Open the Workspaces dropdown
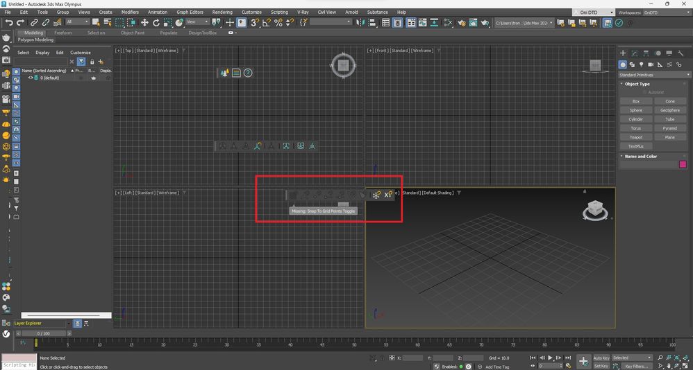693x370 pixels. (x=666, y=12)
